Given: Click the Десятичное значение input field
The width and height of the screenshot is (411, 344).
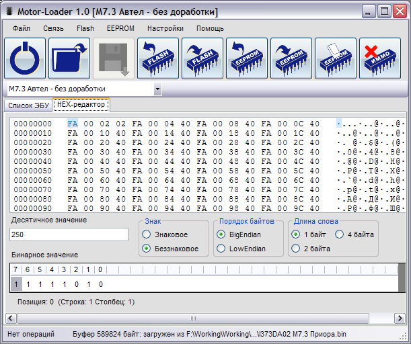Looking at the screenshot, I should pyautogui.click(x=69, y=234).
